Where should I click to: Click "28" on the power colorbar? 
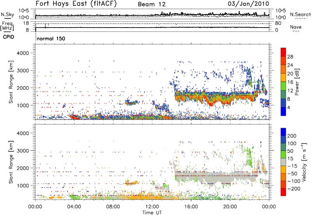(290, 57)
